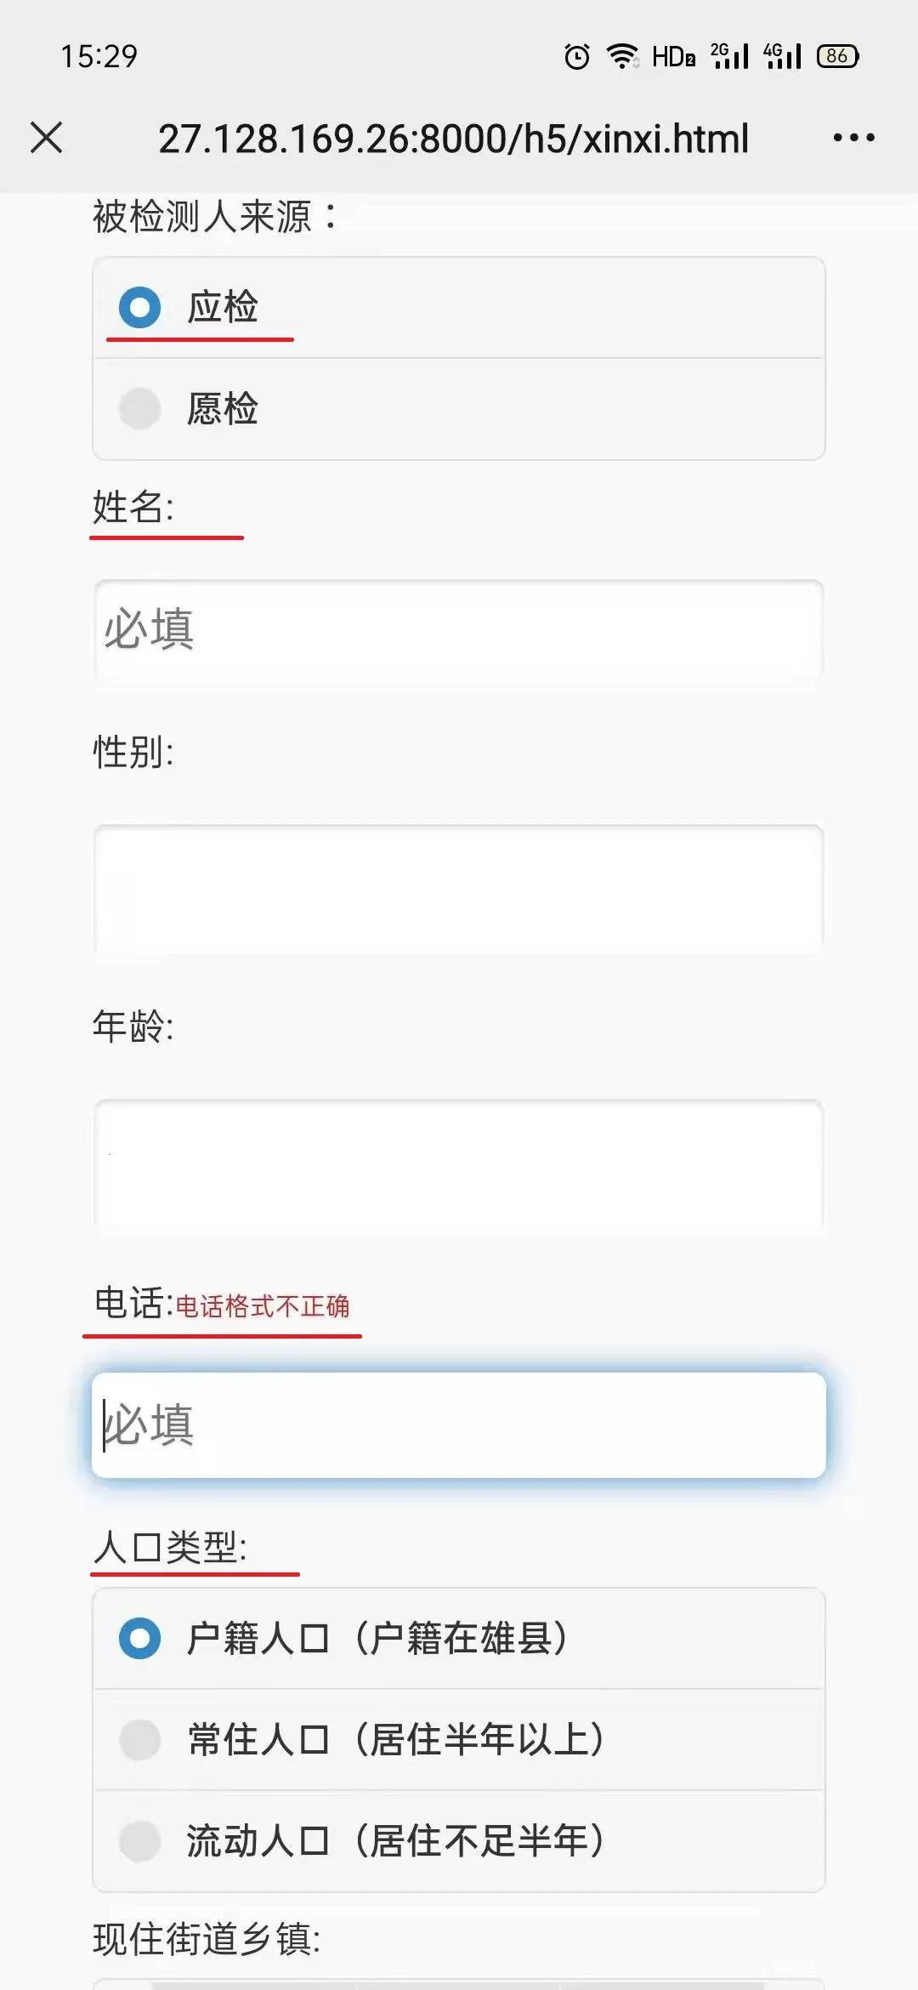This screenshot has width=918, height=1990.
Task: Tap the battery level indicator
Action: [837, 57]
